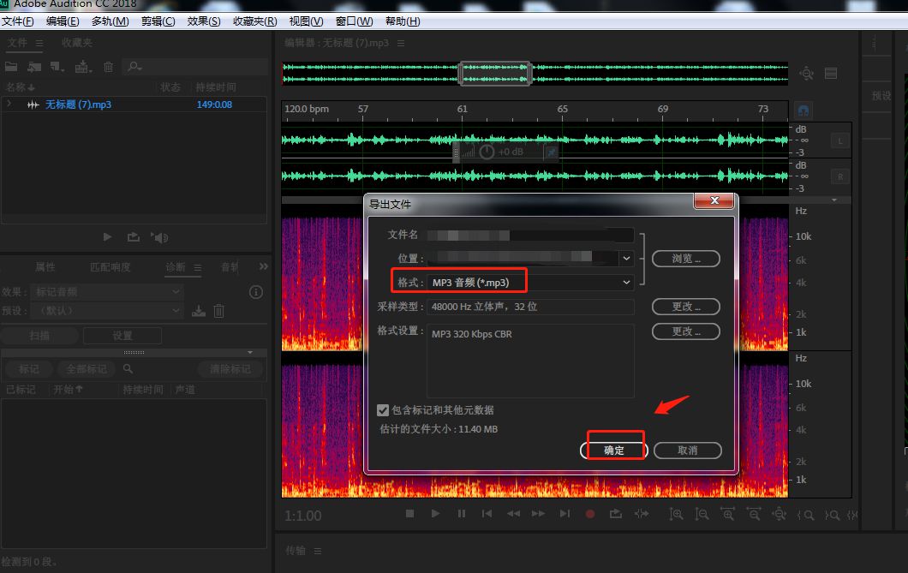Open the 效果(S) menu
Viewport: 908px width, 573px height.
(204, 21)
